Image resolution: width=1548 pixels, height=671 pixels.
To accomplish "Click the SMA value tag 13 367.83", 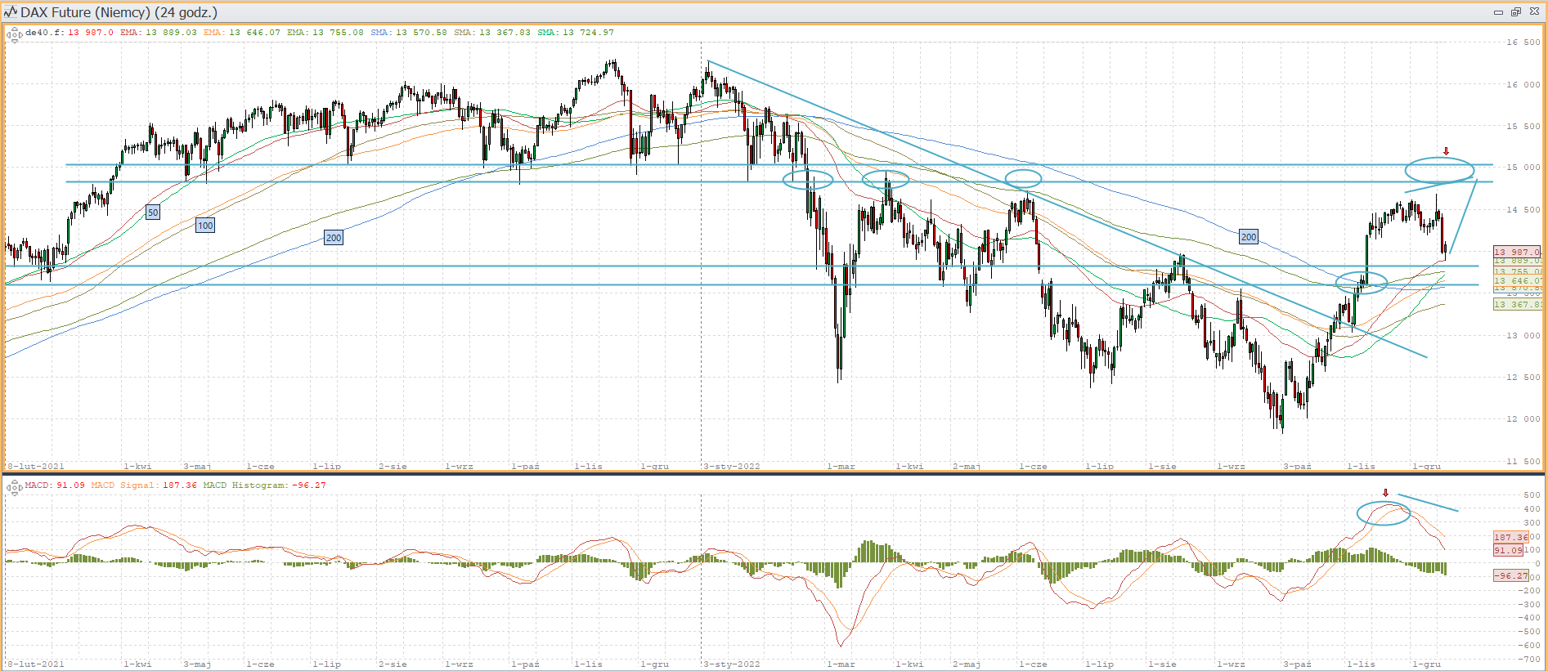I will pyautogui.click(x=1517, y=305).
